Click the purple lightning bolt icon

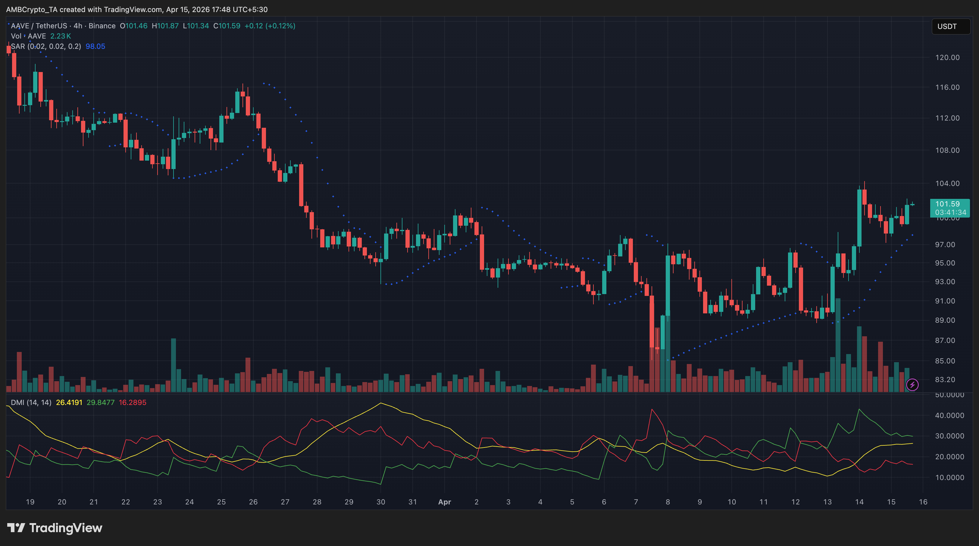[912, 385]
